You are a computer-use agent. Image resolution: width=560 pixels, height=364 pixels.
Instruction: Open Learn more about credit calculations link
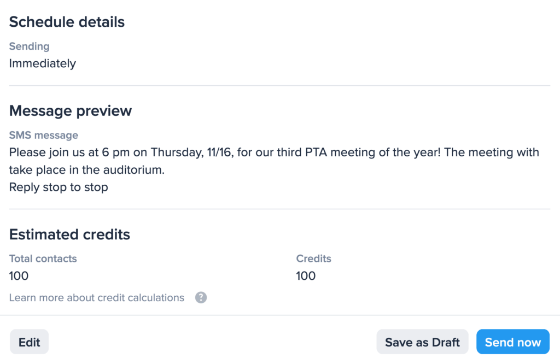pyautogui.click(x=97, y=298)
